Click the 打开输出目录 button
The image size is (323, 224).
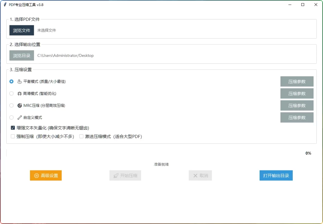click(x=276, y=175)
